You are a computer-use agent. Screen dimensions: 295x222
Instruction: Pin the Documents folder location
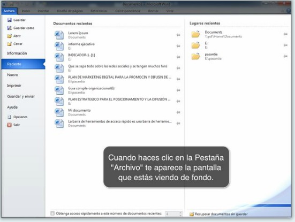[285, 34]
